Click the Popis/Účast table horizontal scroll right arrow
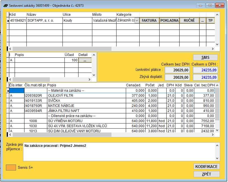 90,79
